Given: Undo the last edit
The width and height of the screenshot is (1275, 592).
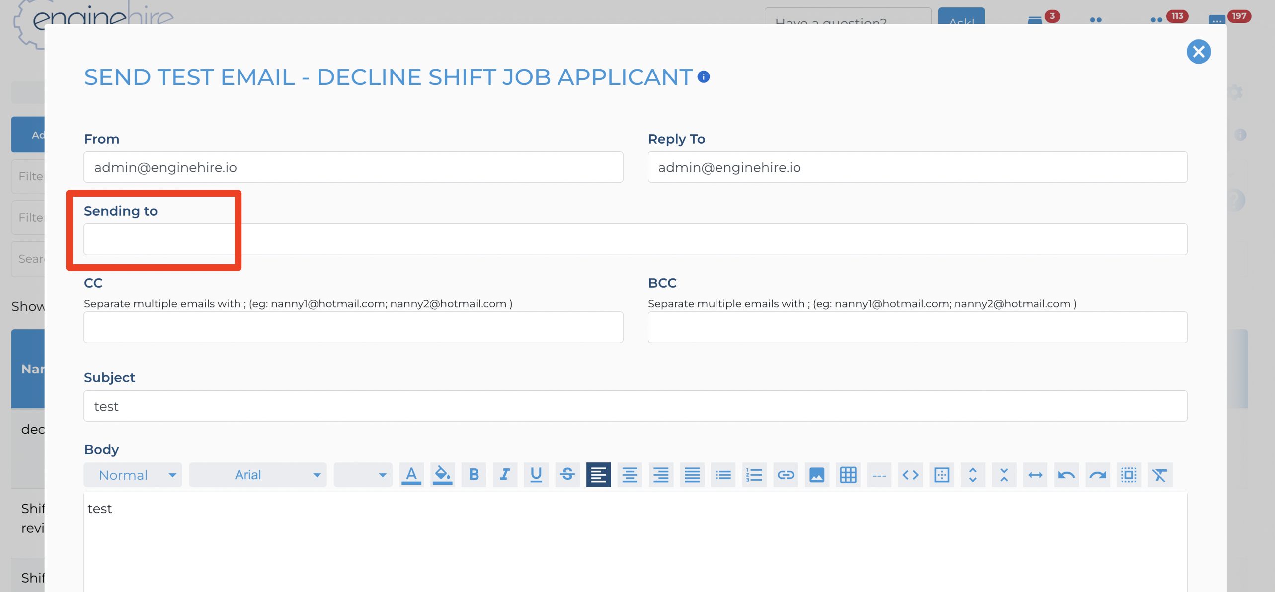Looking at the screenshot, I should click(x=1066, y=475).
